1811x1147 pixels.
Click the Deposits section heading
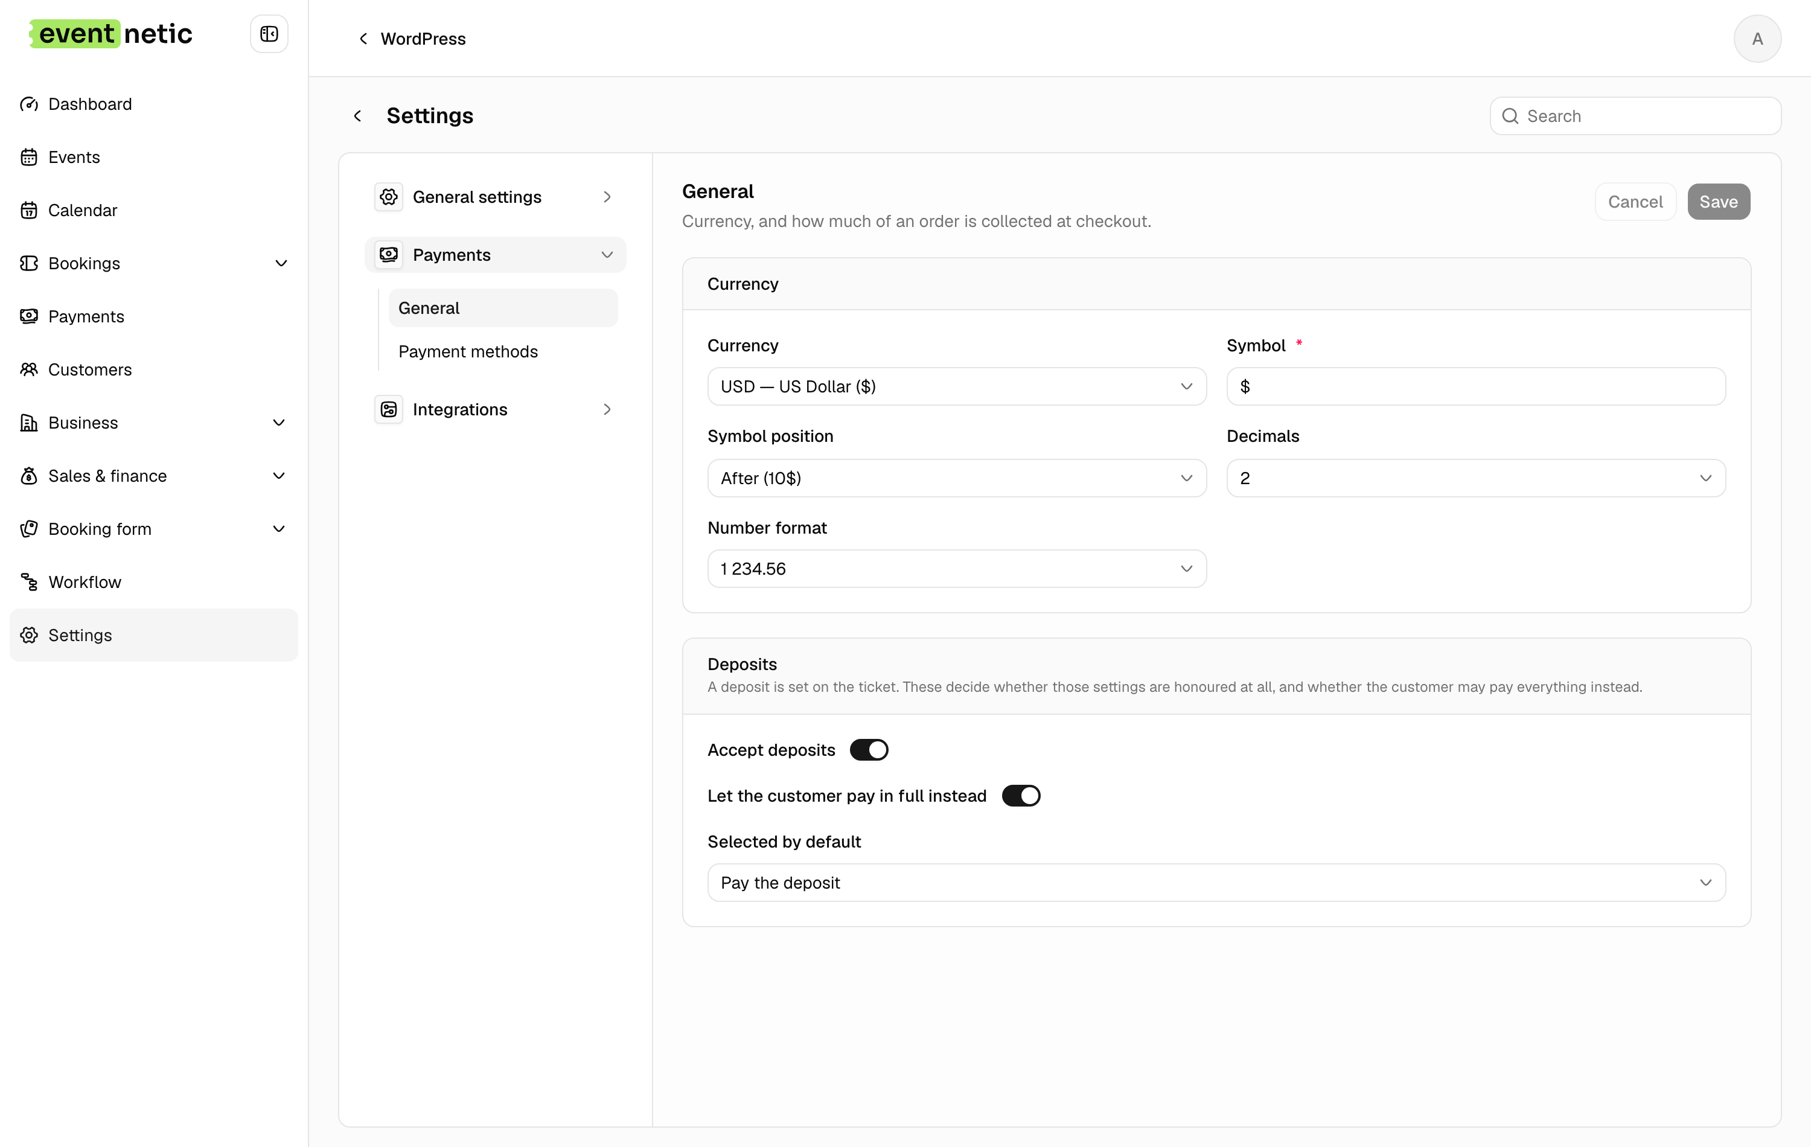741,664
